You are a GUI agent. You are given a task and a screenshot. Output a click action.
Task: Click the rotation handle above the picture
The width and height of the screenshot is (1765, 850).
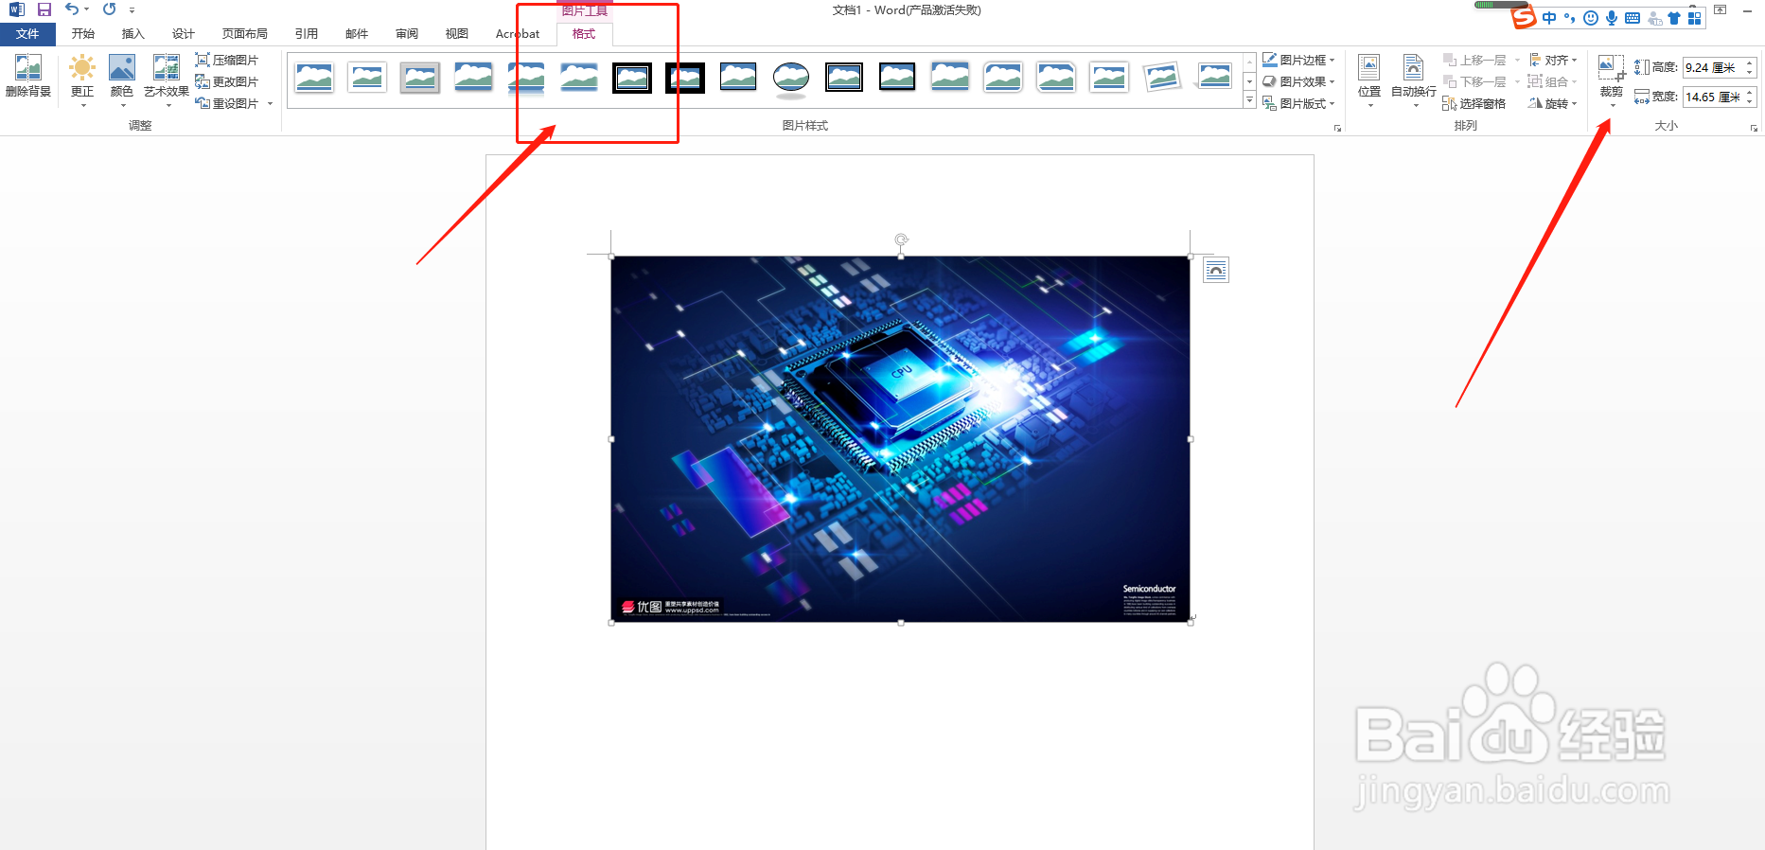pyautogui.click(x=901, y=239)
